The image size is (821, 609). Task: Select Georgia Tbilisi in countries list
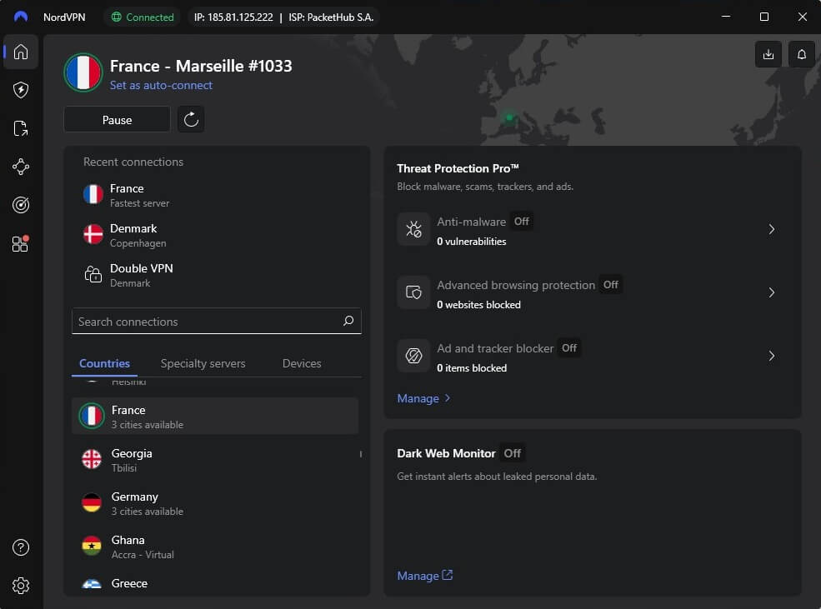click(215, 460)
